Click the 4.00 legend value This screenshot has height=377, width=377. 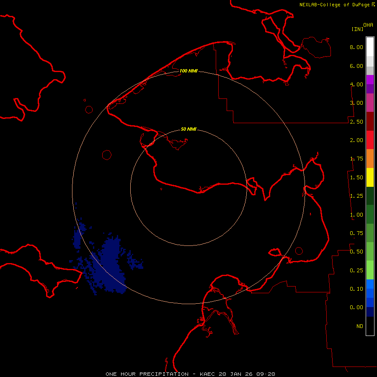[356, 84]
